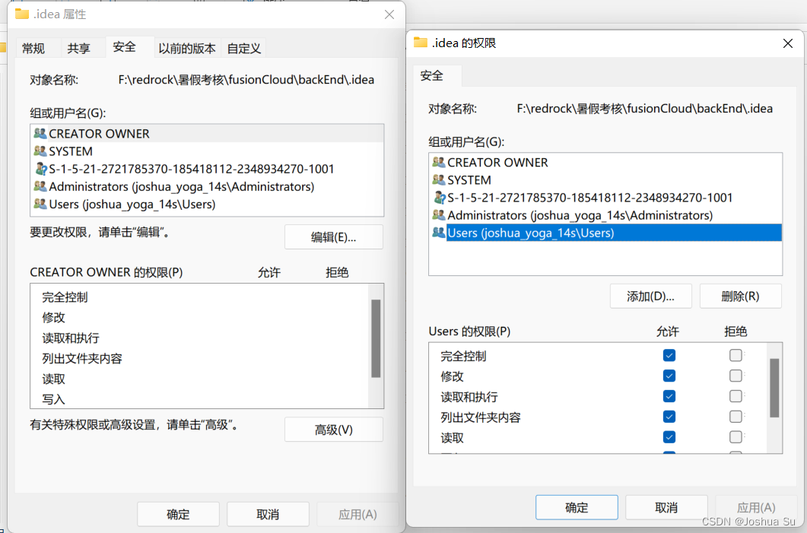Click 添加(D) to add a user

[650, 296]
